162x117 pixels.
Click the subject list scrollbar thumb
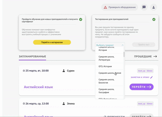point(124,54)
